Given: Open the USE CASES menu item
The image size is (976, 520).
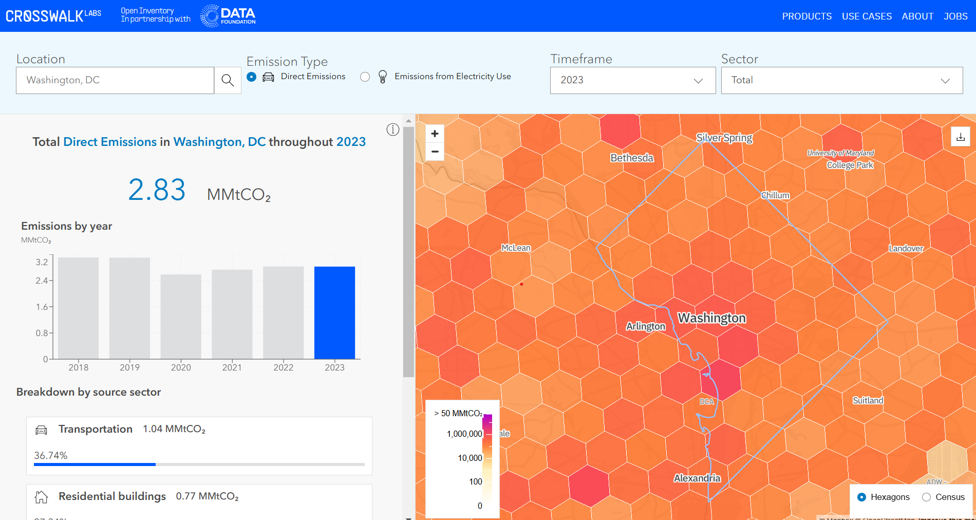Looking at the screenshot, I should pos(867,16).
